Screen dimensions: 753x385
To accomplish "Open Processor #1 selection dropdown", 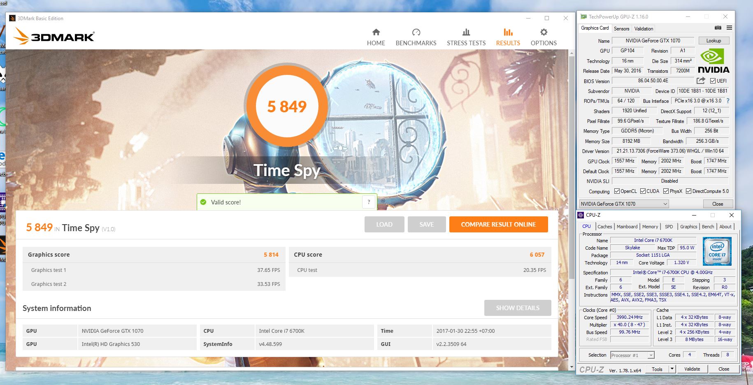I will click(632, 355).
